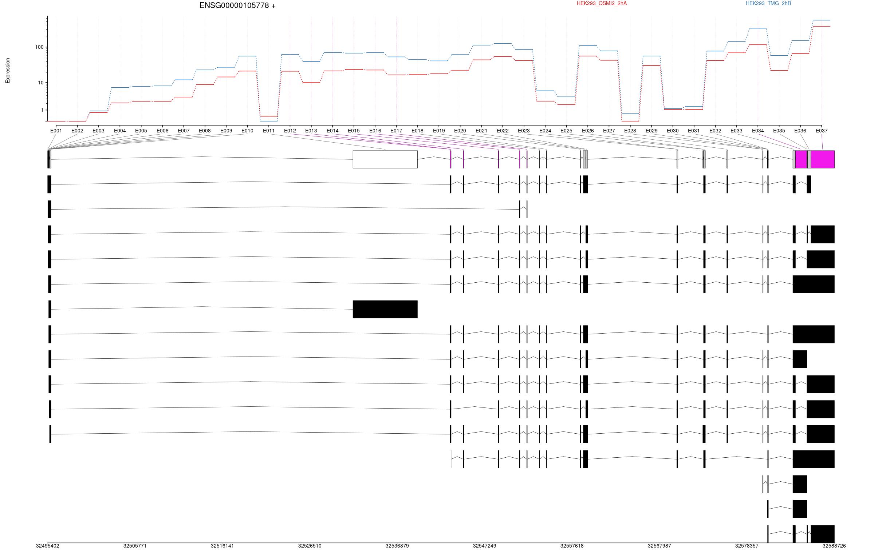The height and width of the screenshot is (553, 874).
Task: Click exon label E018
Action: pyautogui.click(x=417, y=131)
